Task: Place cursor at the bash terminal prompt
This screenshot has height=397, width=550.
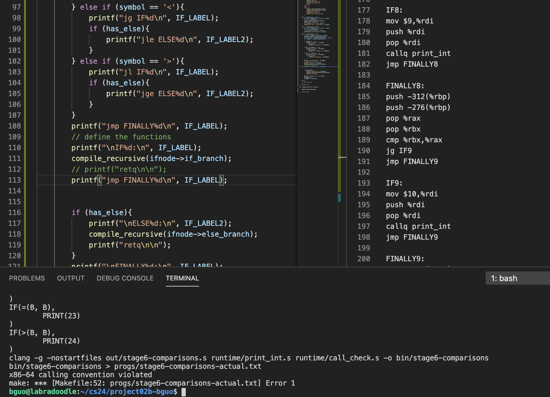Action: tap(184, 392)
